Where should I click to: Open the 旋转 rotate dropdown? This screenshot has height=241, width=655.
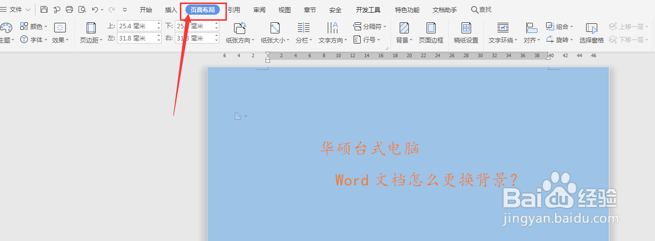[560, 39]
